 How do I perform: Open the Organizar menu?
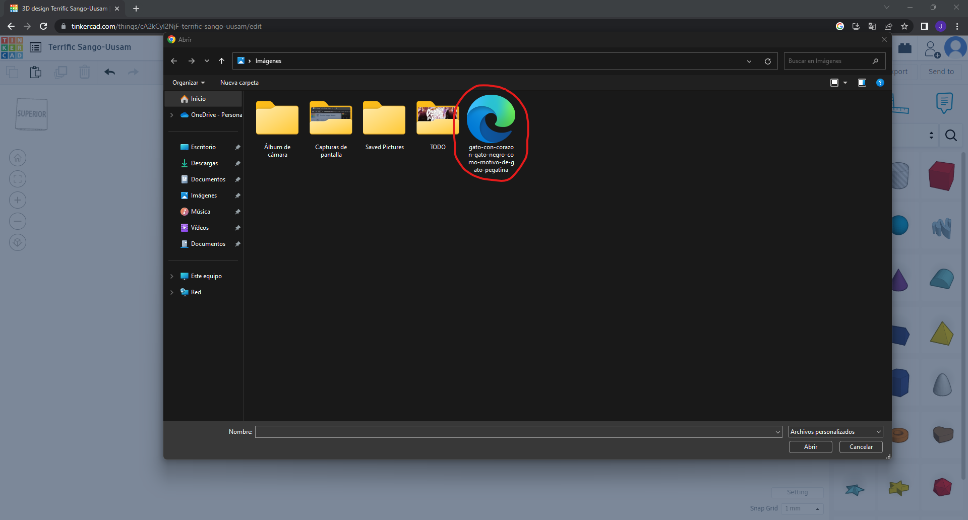point(189,83)
